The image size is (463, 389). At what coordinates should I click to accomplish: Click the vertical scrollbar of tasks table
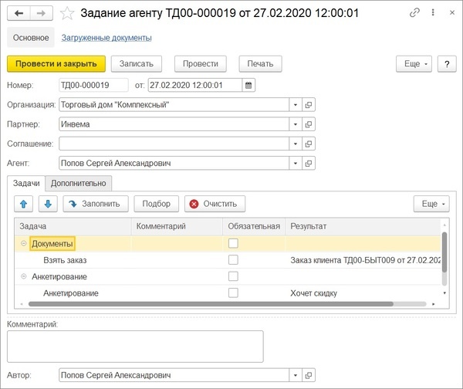point(444,252)
